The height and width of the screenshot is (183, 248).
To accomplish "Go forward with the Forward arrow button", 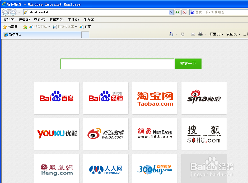I will click(x=13, y=12).
